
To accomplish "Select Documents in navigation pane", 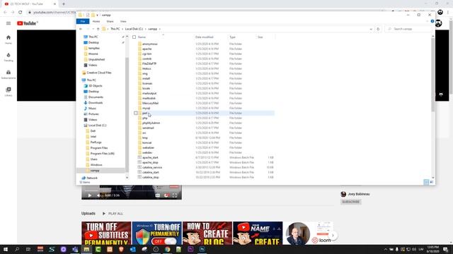I will [96, 97].
